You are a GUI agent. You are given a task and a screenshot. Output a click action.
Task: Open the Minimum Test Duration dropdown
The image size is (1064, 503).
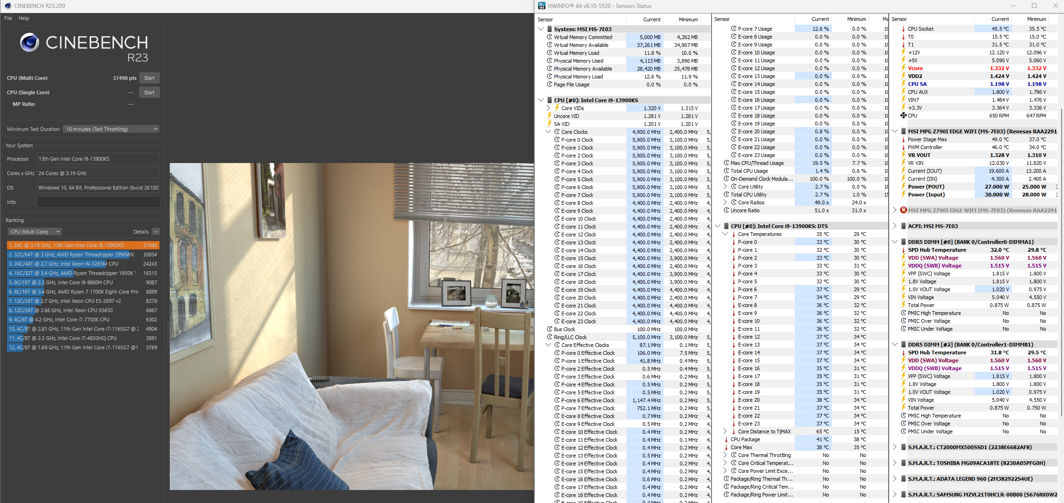click(x=111, y=129)
